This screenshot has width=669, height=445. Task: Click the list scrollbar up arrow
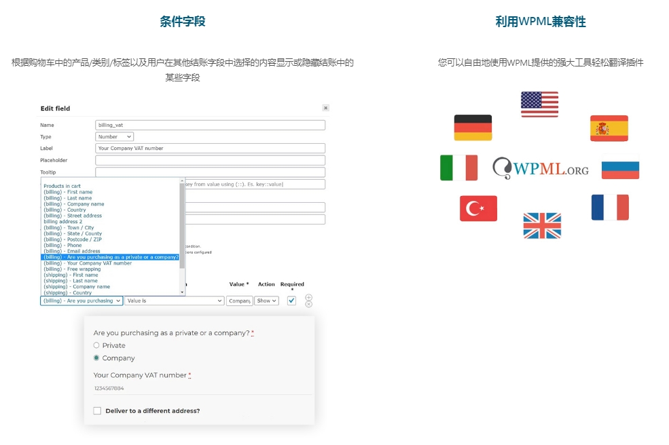click(182, 180)
